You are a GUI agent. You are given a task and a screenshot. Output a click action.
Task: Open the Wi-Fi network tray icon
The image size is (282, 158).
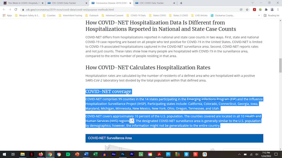251,154
